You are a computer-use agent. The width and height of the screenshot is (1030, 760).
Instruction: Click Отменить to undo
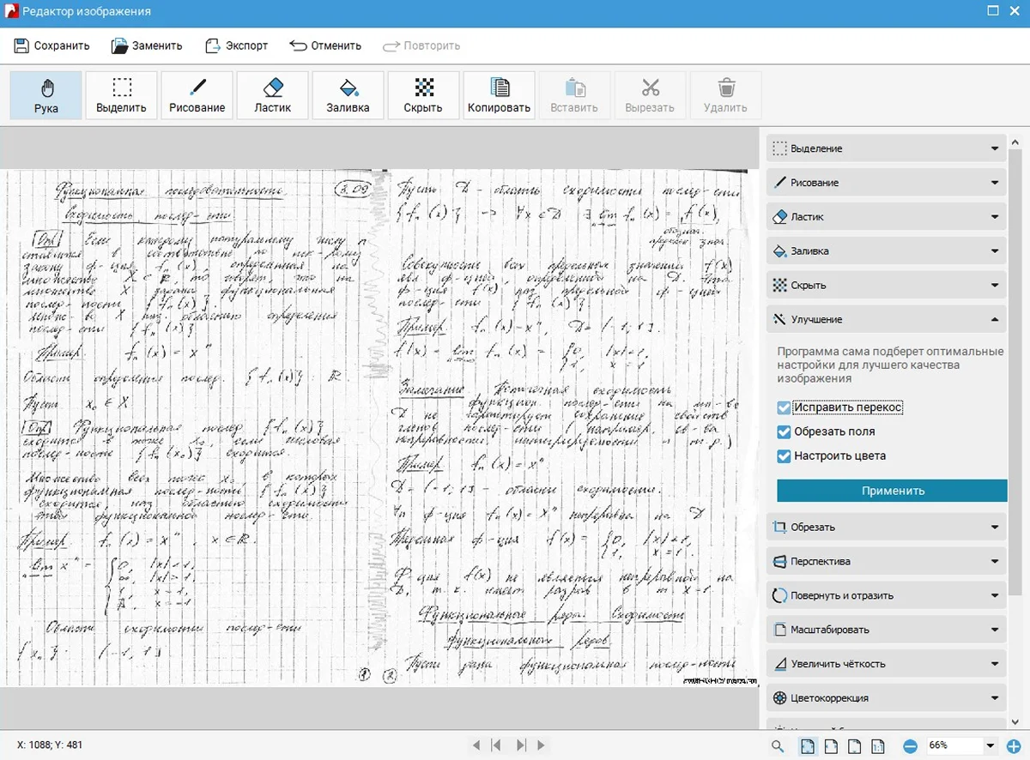coord(325,45)
